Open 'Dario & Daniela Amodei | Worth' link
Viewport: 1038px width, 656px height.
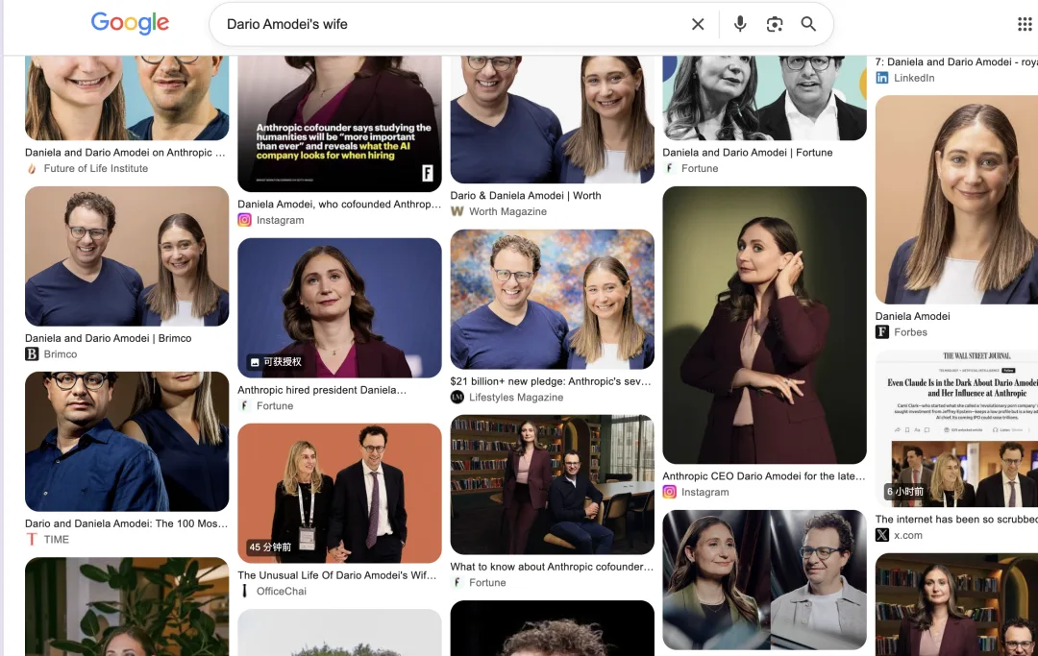click(x=526, y=196)
